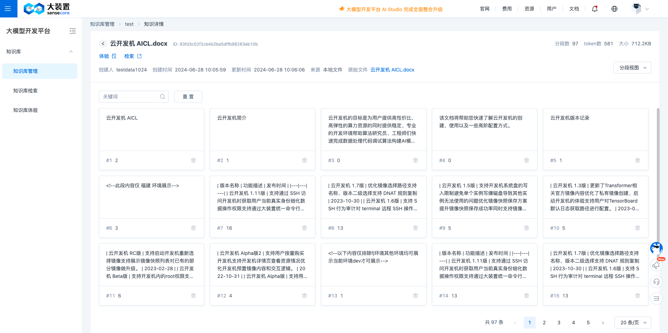Open the 分段视图 view dropdown
The width and height of the screenshot is (668, 333).
pos(632,67)
